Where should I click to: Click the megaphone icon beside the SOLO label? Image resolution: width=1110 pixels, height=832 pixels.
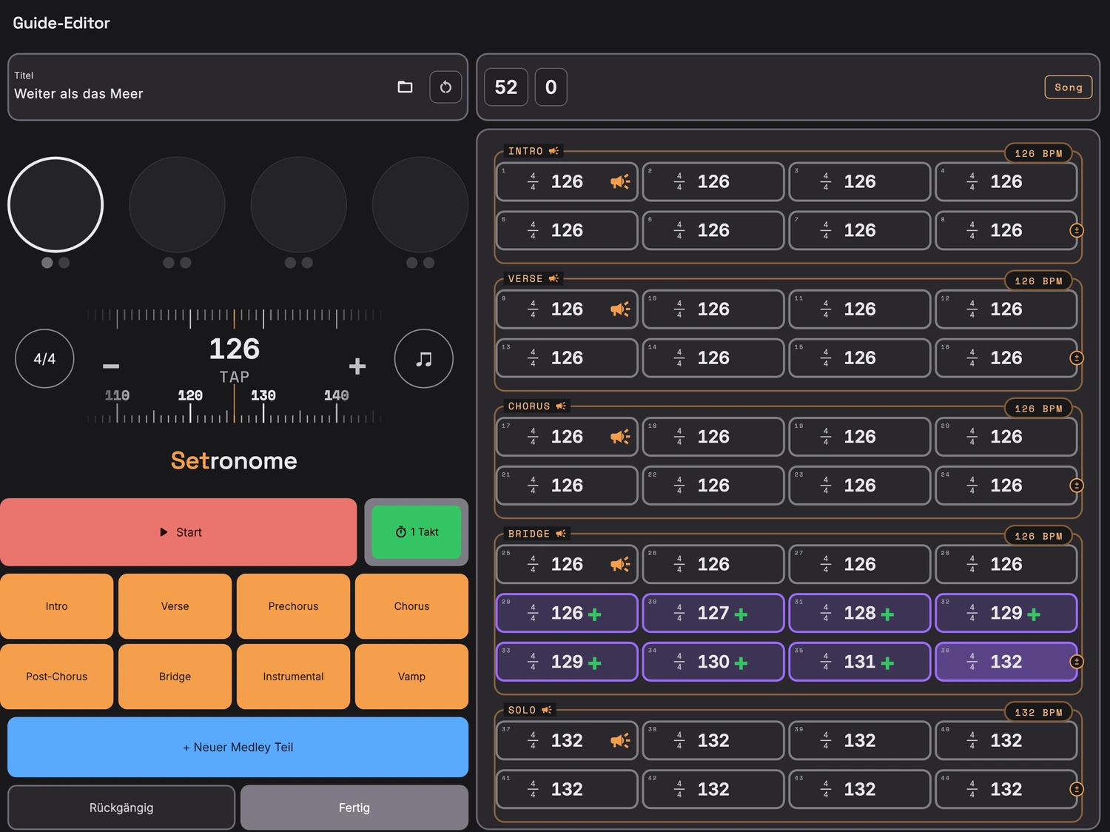tap(547, 710)
